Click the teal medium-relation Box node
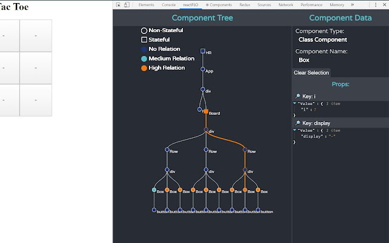 tap(154, 190)
